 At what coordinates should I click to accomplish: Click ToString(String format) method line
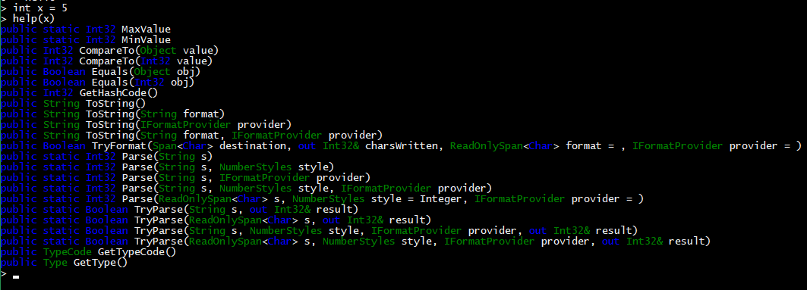click(x=112, y=114)
